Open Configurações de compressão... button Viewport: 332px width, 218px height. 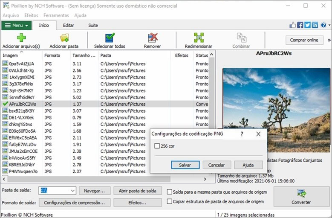75,203
